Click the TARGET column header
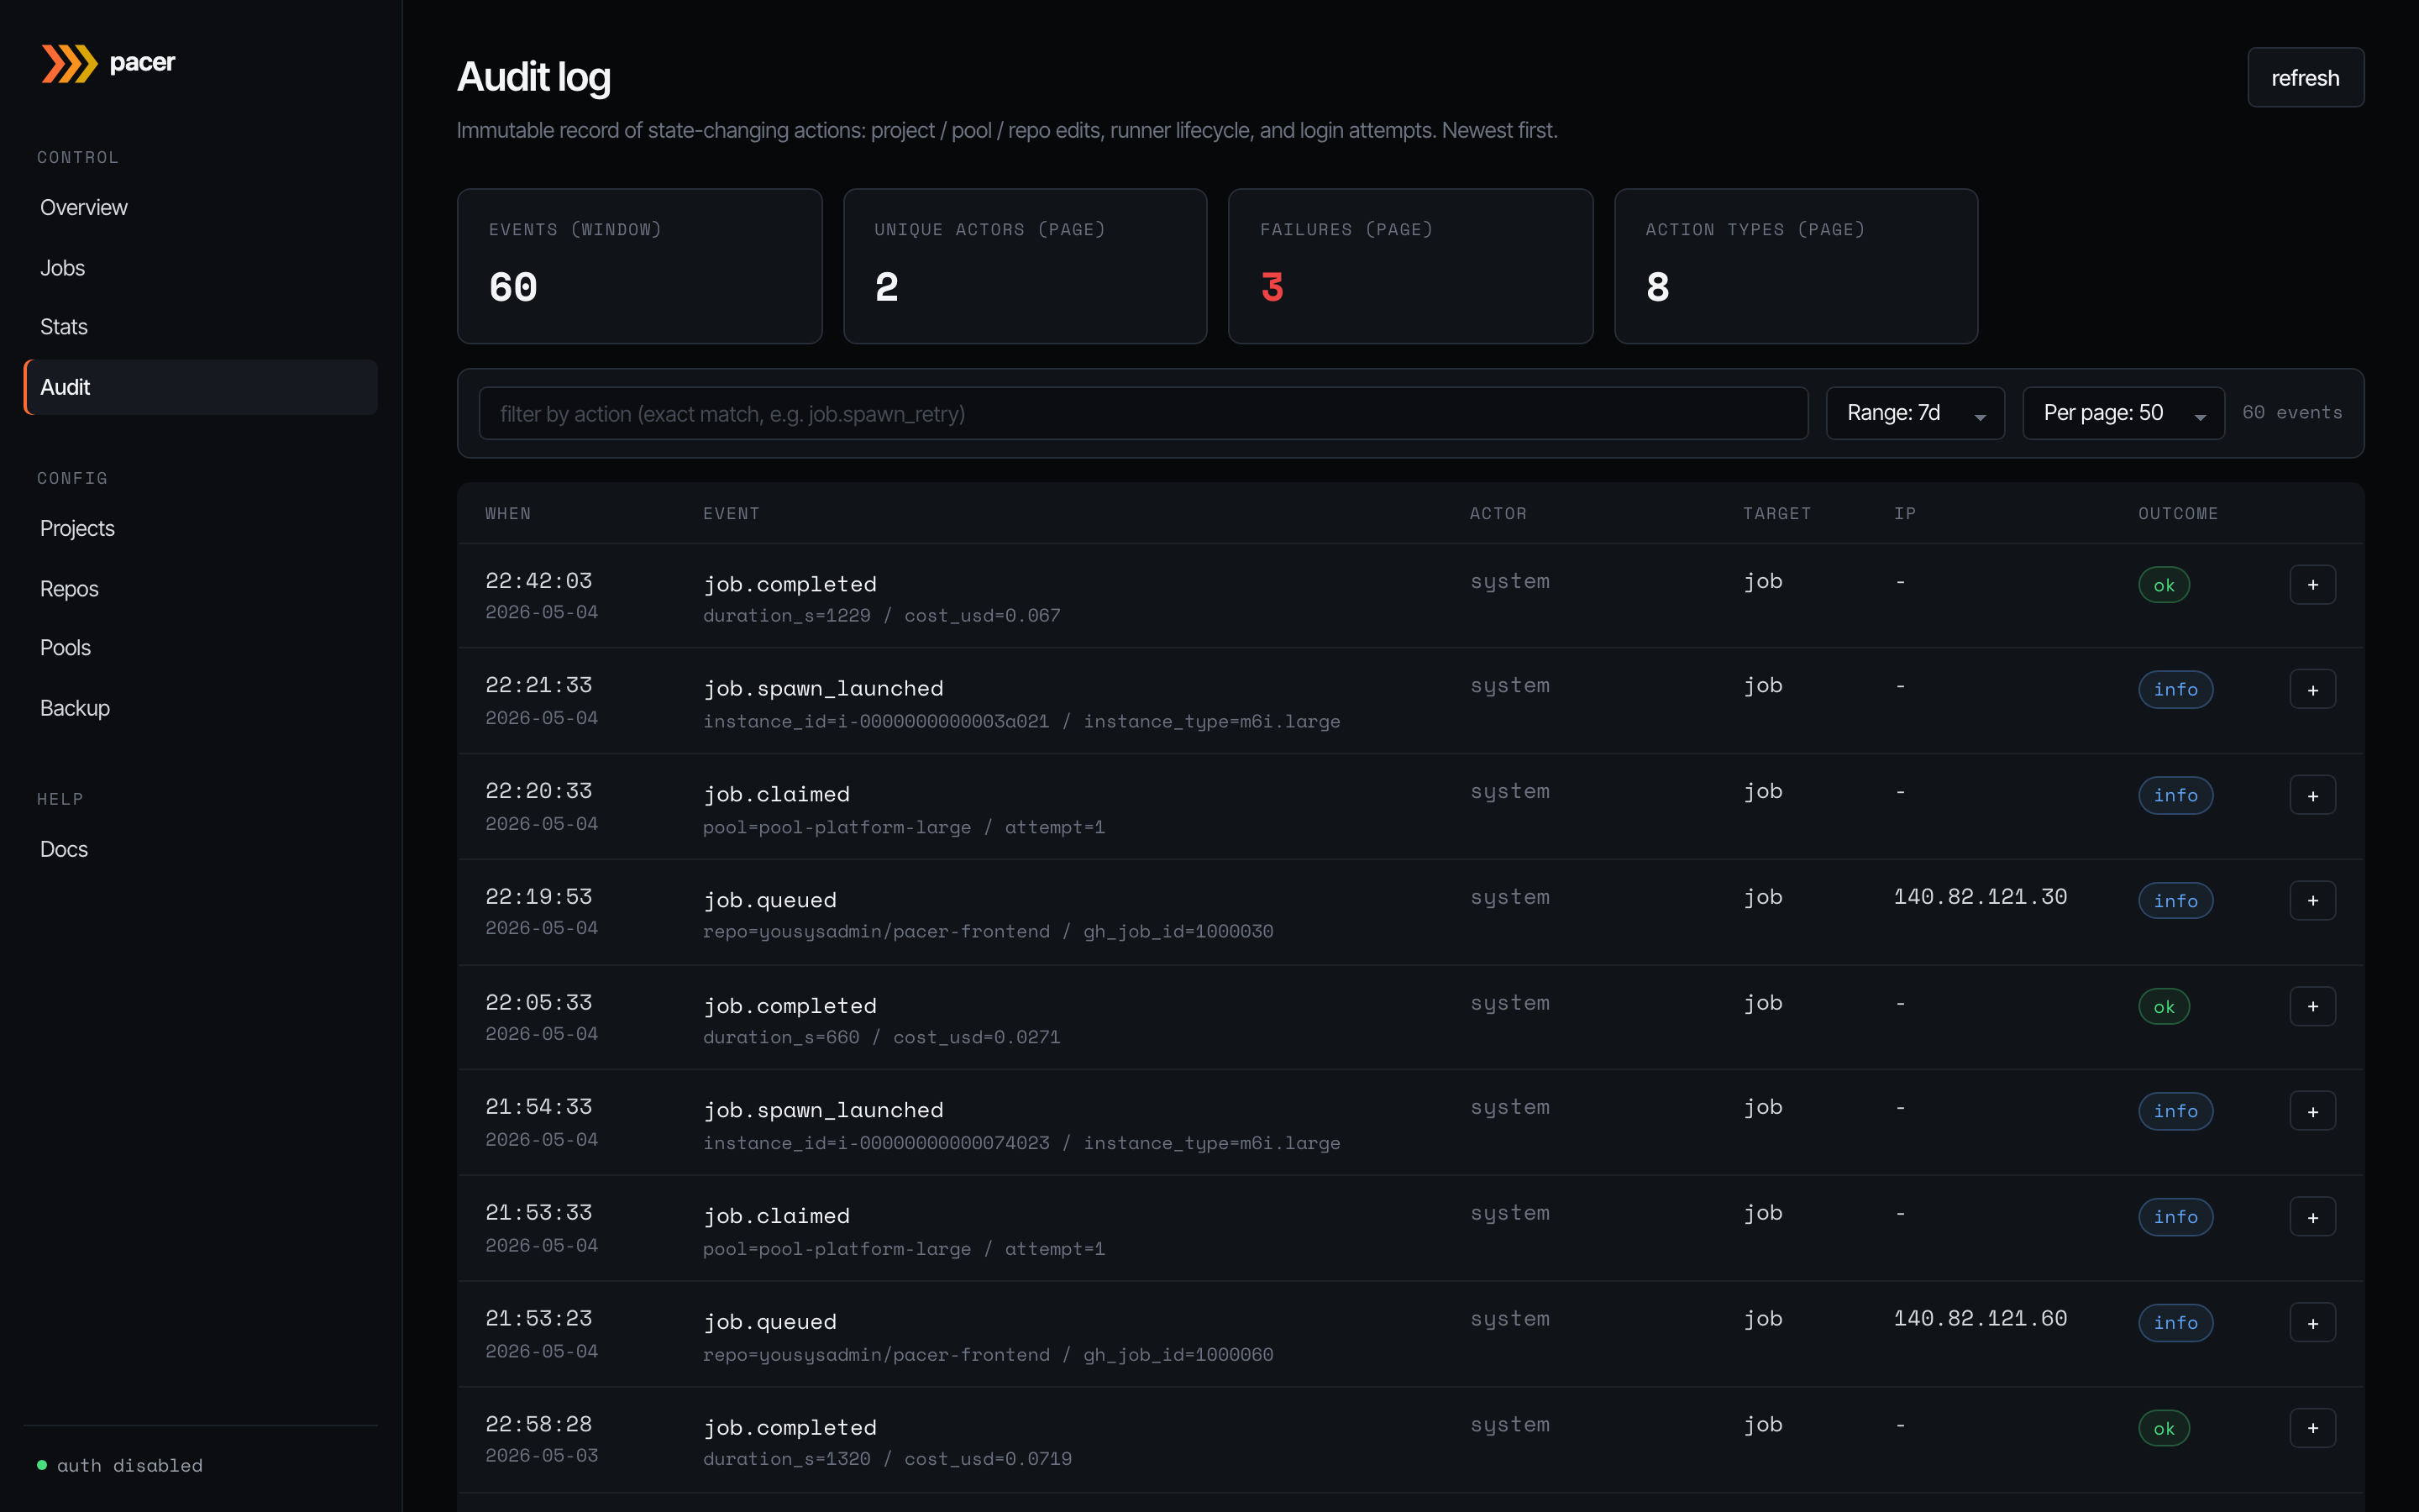This screenshot has height=1512, width=2419. 1776,513
